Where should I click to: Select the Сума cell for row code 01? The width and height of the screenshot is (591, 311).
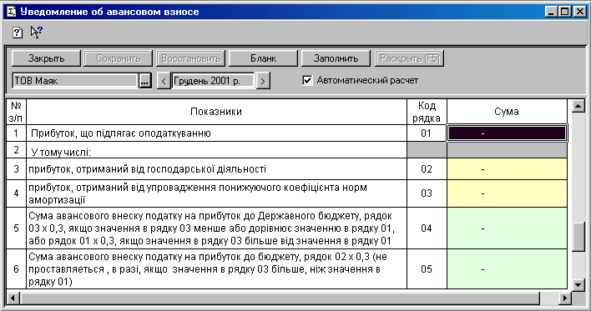(x=507, y=133)
